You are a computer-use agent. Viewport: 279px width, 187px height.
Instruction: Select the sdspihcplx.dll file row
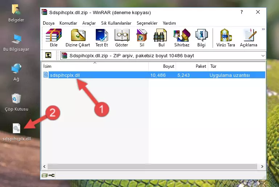(x=154, y=75)
